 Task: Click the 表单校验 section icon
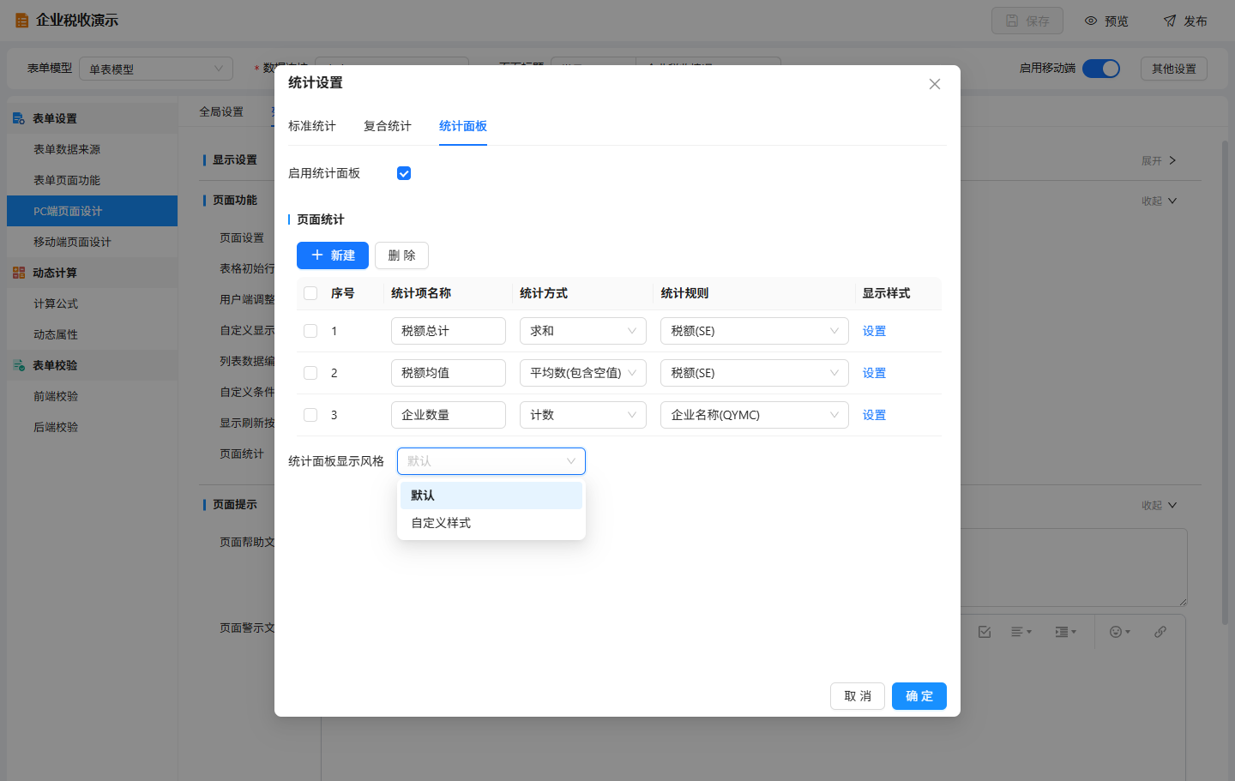tap(19, 365)
